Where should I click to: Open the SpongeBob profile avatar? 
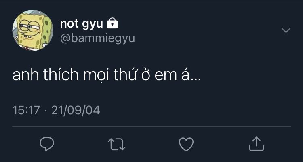33,30
